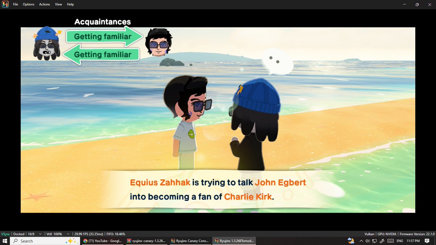The height and width of the screenshot is (245, 436).
Task: Click the pen workspace tray icon
Action: [382, 241]
